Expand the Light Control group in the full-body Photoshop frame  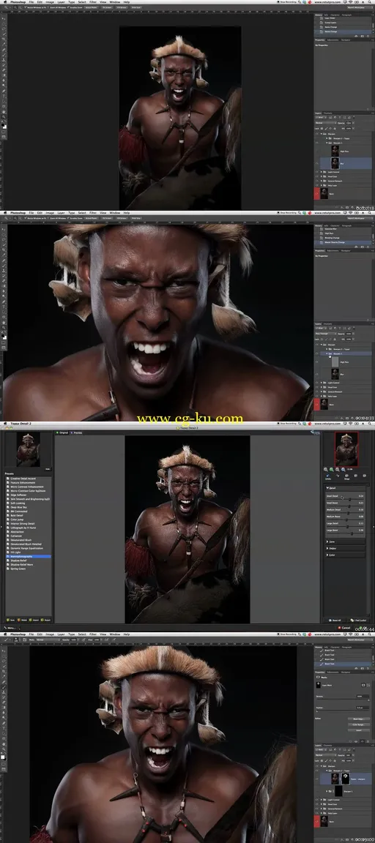click(322, 172)
